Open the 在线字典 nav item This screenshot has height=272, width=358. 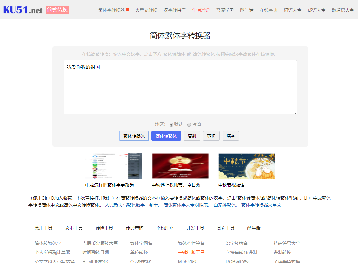coord(268,10)
